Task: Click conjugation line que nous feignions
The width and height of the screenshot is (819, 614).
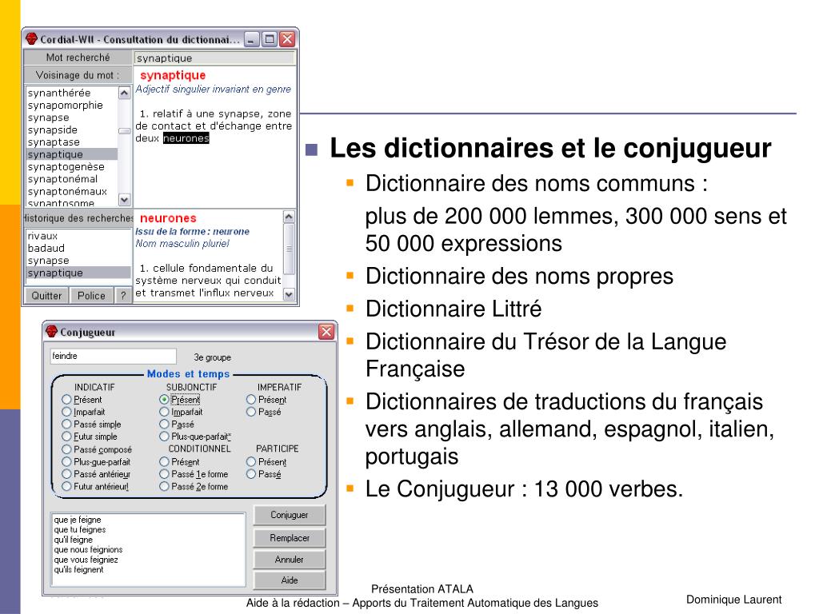Action: coord(88,550)
